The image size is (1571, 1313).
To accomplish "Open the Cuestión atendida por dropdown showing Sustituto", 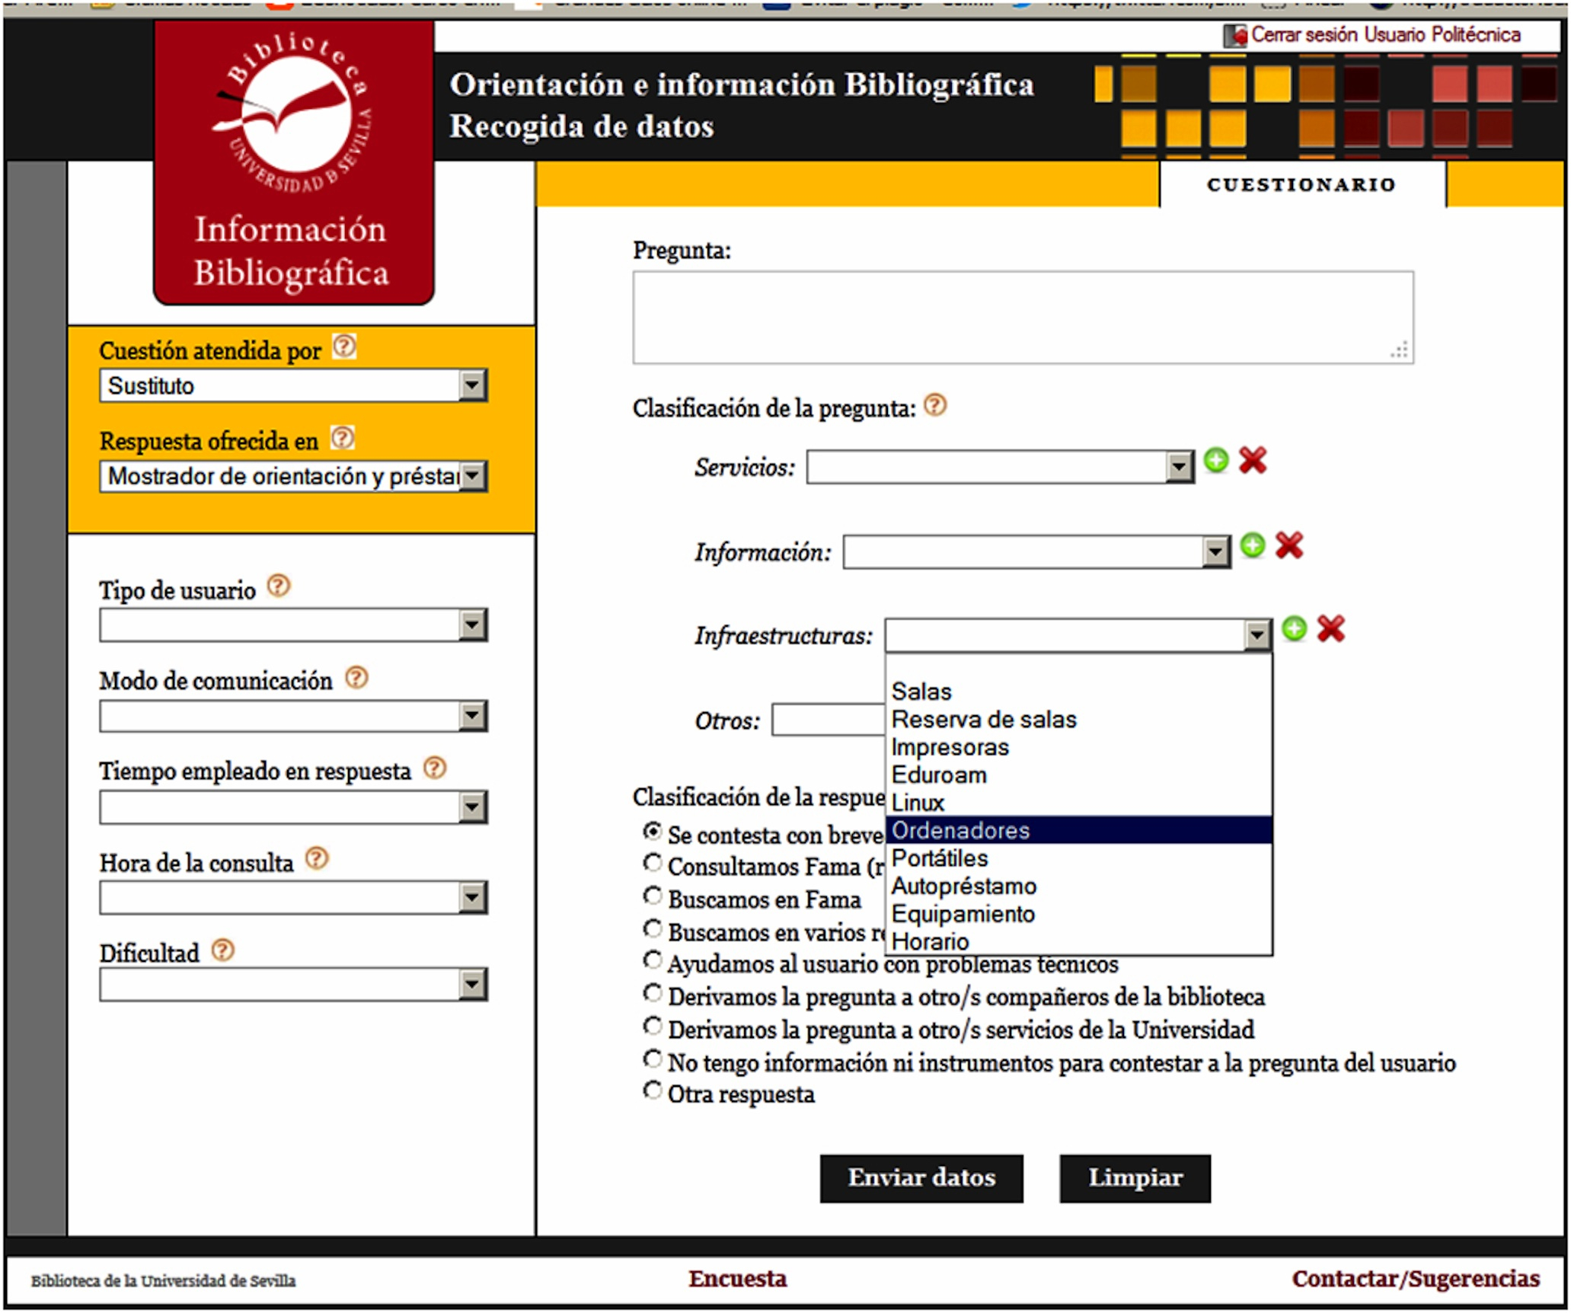I will [293, 385].
